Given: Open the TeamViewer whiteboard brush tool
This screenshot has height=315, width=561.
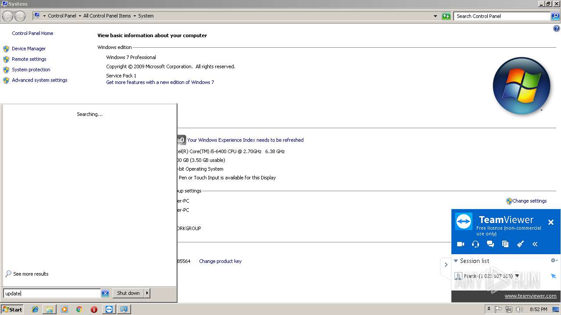Looking at the screenshot, I should 520,244.
